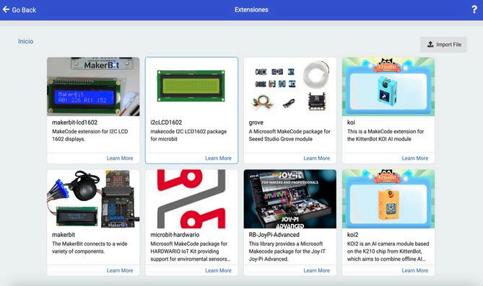Click the upload icon in Import File
This screenshot has width=483, height=286.
430,44
